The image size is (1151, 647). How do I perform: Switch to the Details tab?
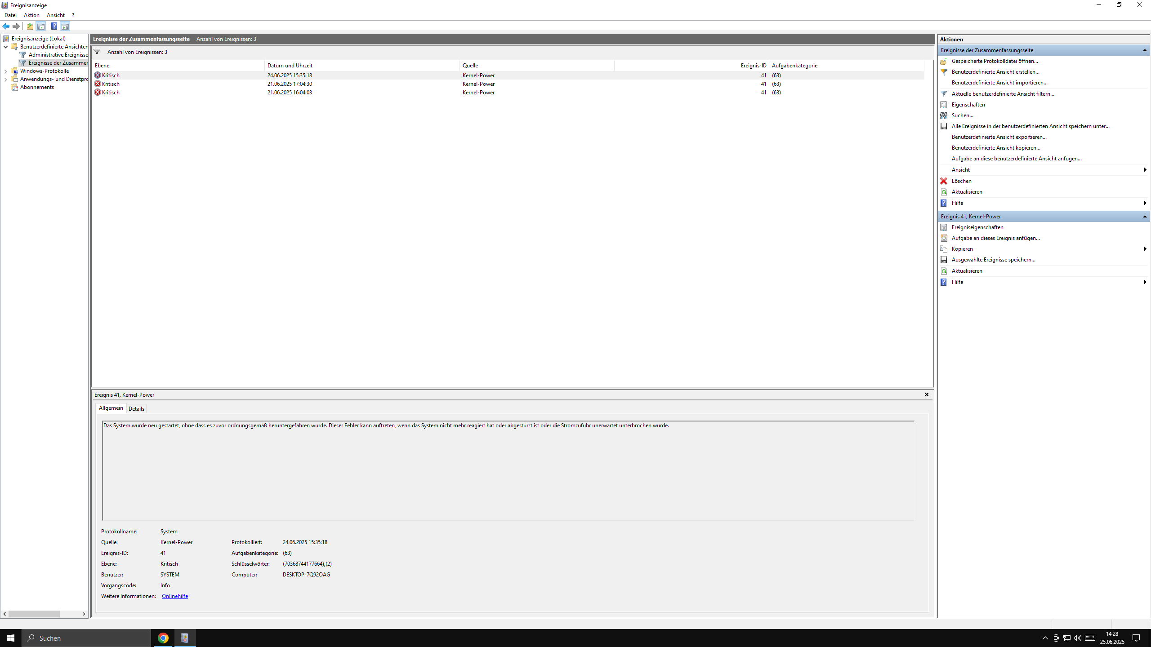click(136, 408)
